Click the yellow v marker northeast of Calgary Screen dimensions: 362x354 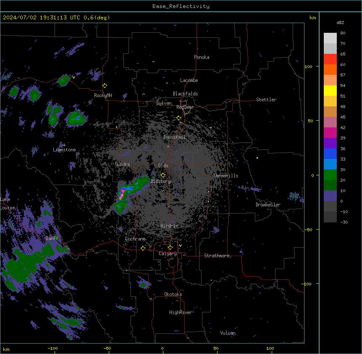point(180,246)
